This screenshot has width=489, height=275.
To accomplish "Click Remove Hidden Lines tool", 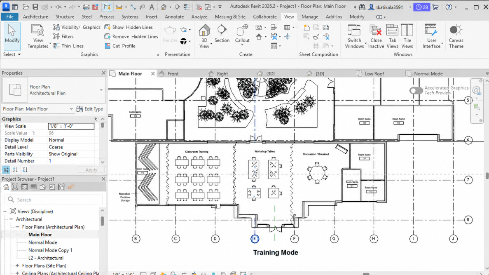I will [x=131, y=37].
